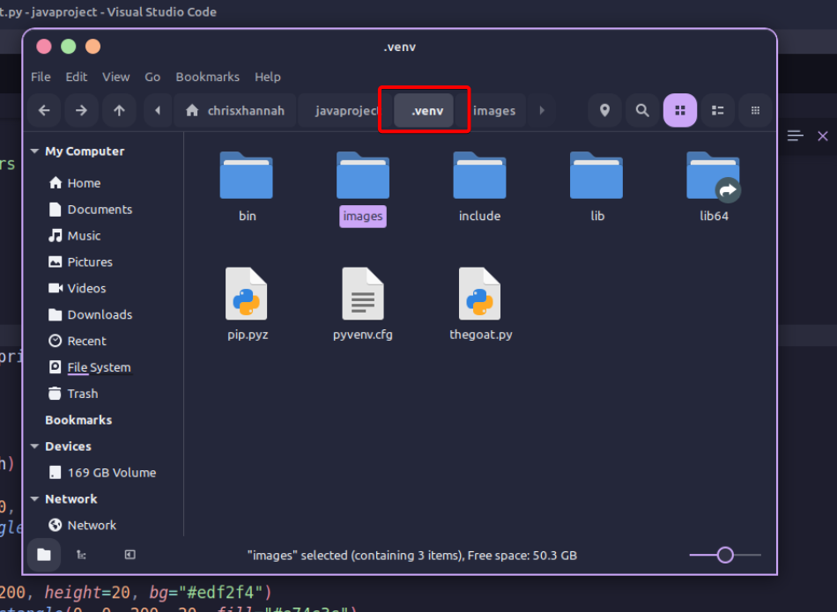Click the red window control button
The image size is (837, 612).
click(x=44, y=47)
